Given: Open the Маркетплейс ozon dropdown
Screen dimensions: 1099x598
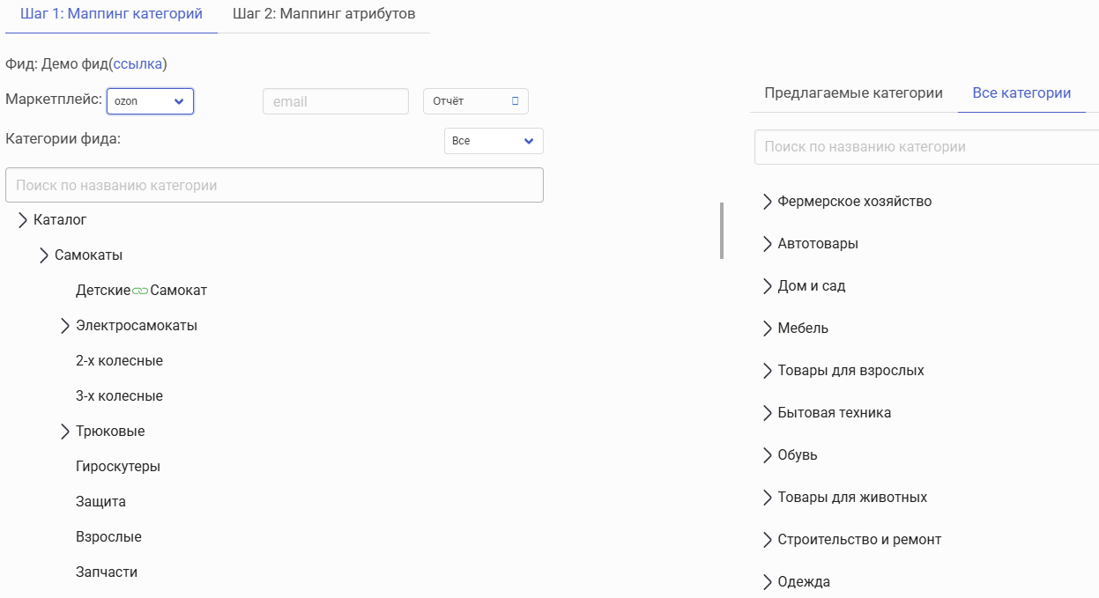Looking at the screenshot, I should (150, 101).
